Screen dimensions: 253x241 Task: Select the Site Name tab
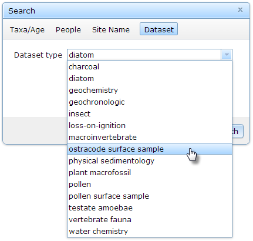pos(111,29)
